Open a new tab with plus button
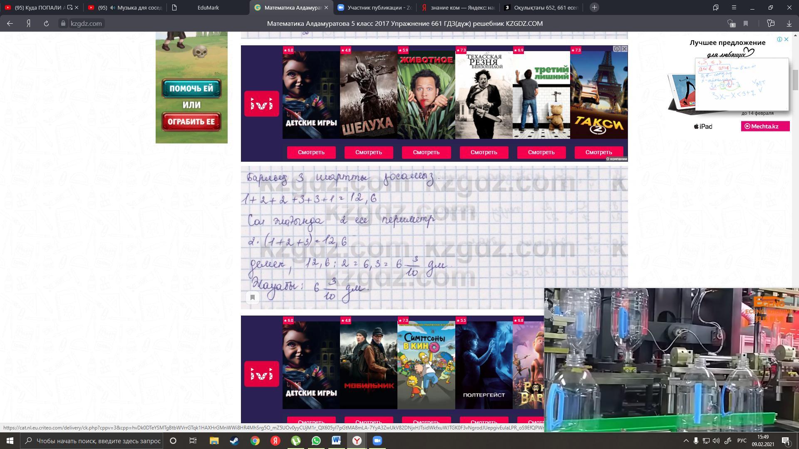This screenshot has height=449, width=799. click(x=594, y=7)
